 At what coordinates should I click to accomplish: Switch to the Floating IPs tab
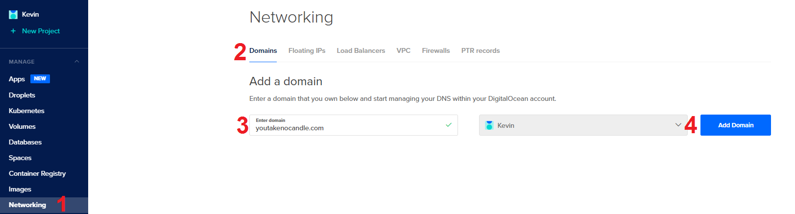point(307,51)
